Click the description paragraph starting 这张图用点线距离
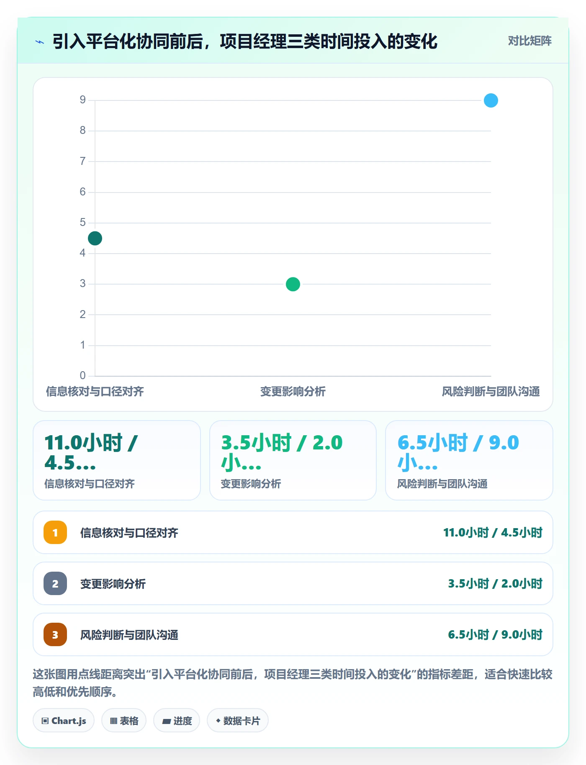586x765 pixels. pos(293,683)
